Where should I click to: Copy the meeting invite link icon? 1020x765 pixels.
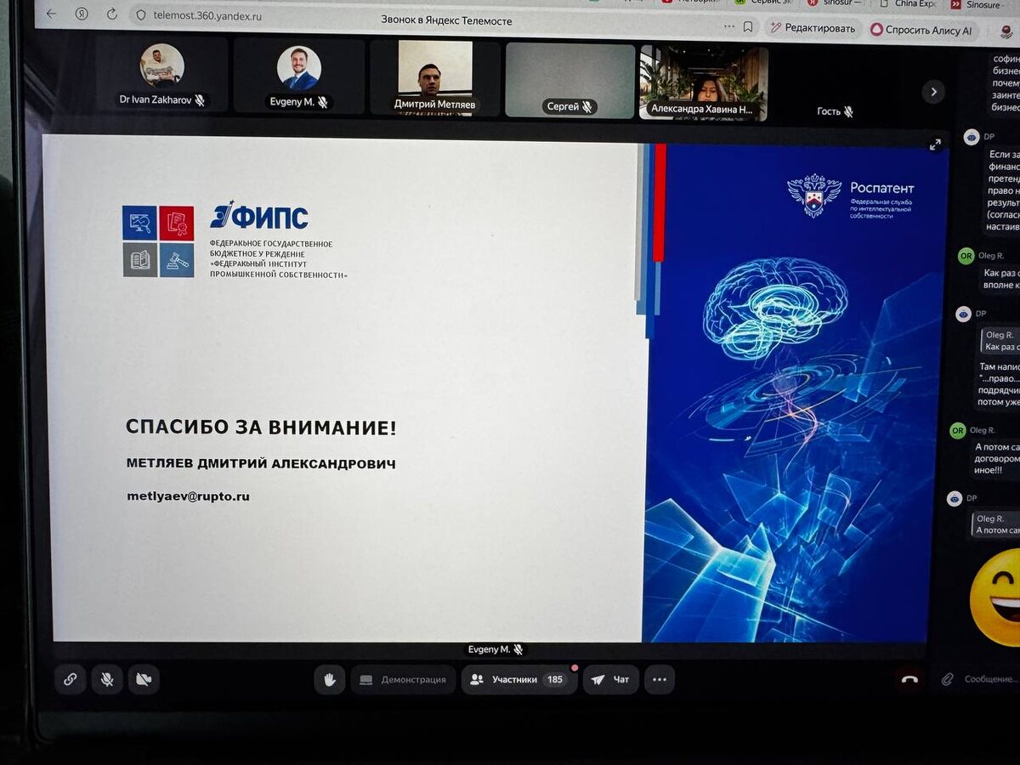(71, 679)
